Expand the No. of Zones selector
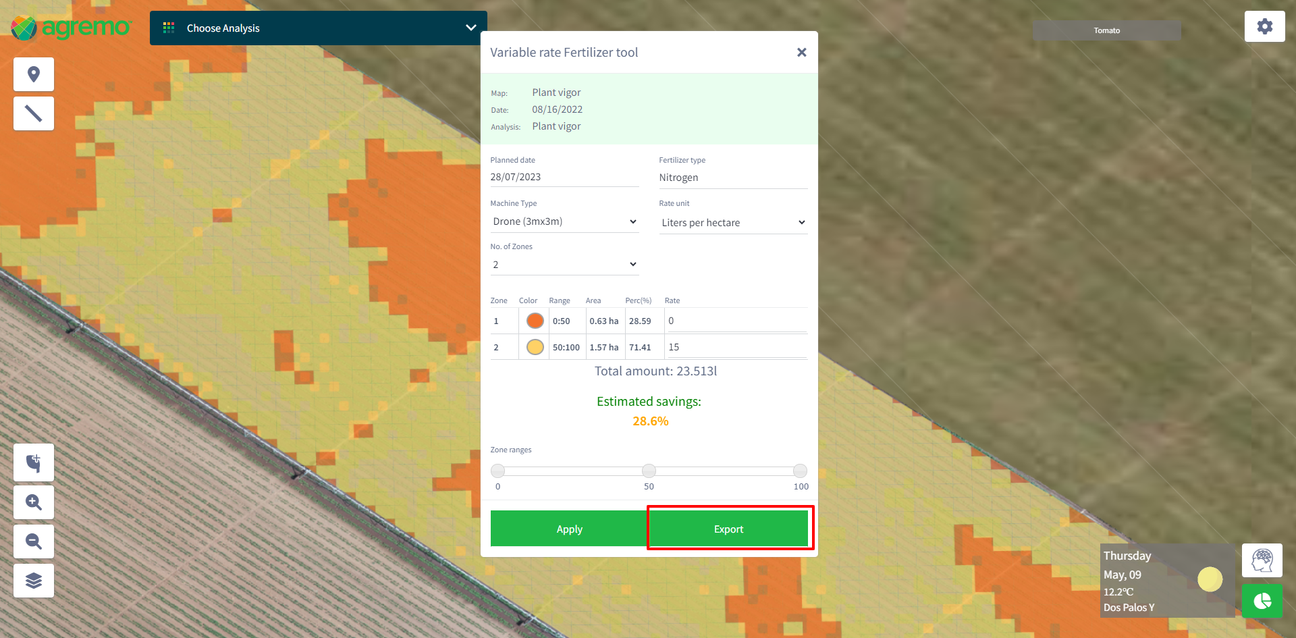 [564, 265]
